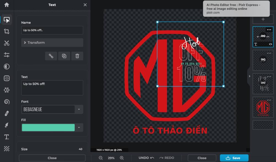This screenshot has height=162, width=276.
Task: Open the BEBASNEUE font dropdown
Action: 79,109
